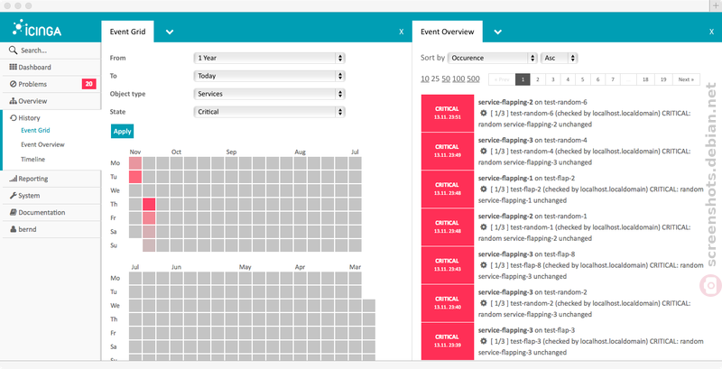Click gear icon in test-flap-2 event
The width and height of the screenshot is (722, 369).
click(484, 189)
